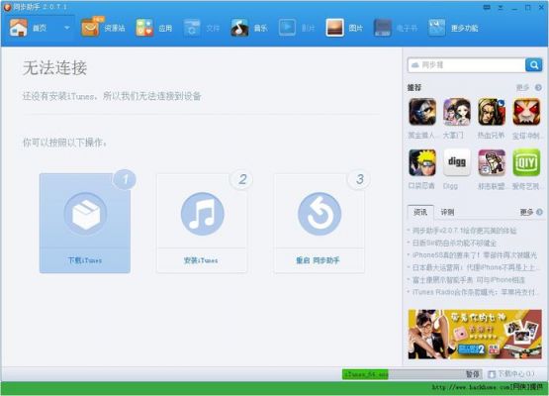
Task: Open the digg app icon
Action: [457, 162]
